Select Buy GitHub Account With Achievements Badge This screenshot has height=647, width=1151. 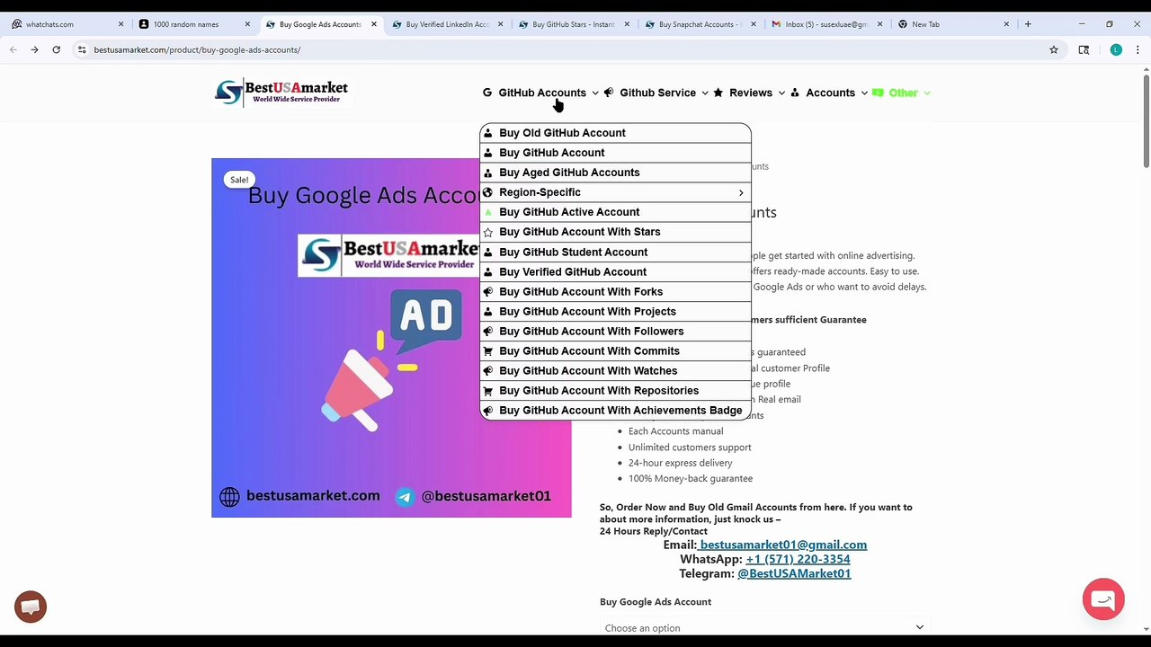point(615,410)
